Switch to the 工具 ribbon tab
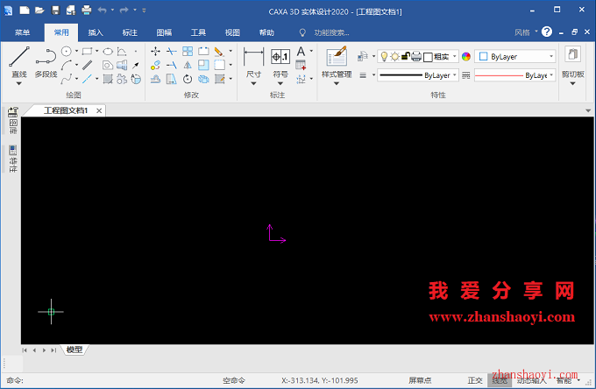 (x=198, y=32)
